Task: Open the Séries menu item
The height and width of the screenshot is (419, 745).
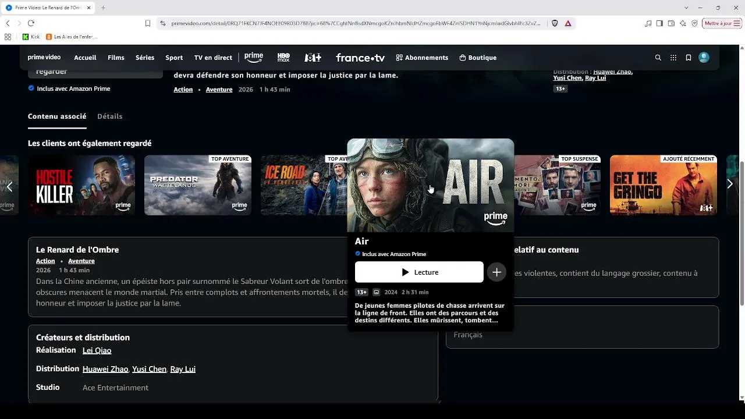Action: pyautogui.click(x=145, y=58)
